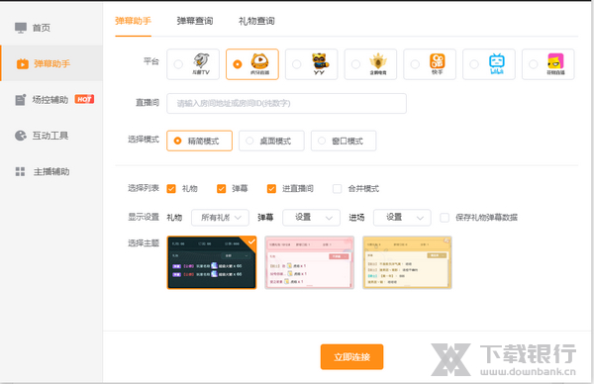Click the grid icon beside 主播辅助
The width and height of the screenshot is (594, 384).
(x=20, y=171)
